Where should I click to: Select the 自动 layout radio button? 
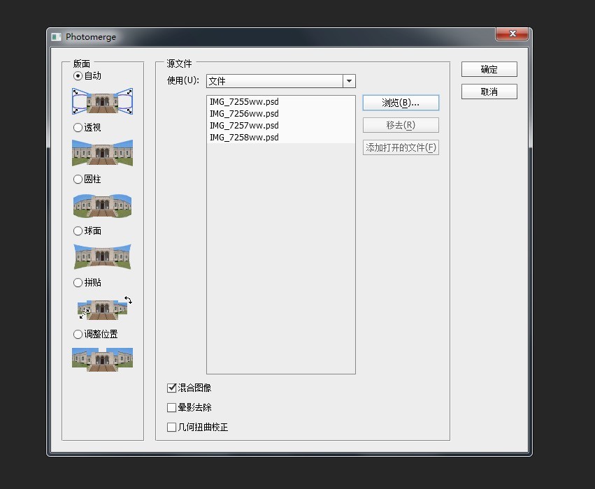[x=78, y=76]
